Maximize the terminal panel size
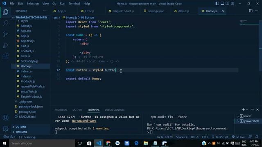This screenshot has height=147, width=262. point(252,109)
